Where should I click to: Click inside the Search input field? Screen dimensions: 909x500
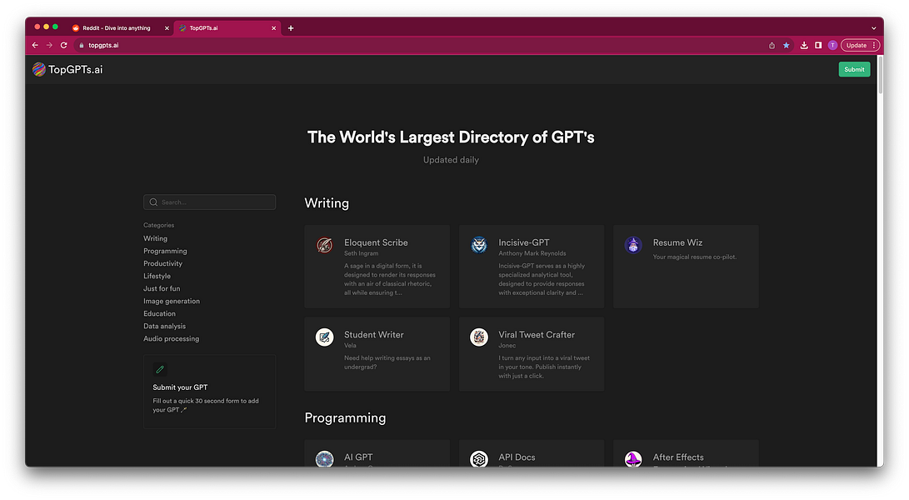[209, 202]
